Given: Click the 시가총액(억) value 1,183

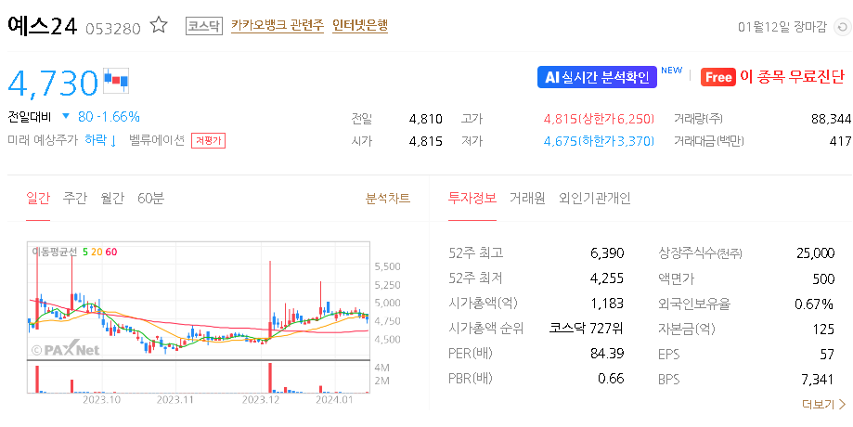Looking at the screenshot, I should click(x=608, y=304).
